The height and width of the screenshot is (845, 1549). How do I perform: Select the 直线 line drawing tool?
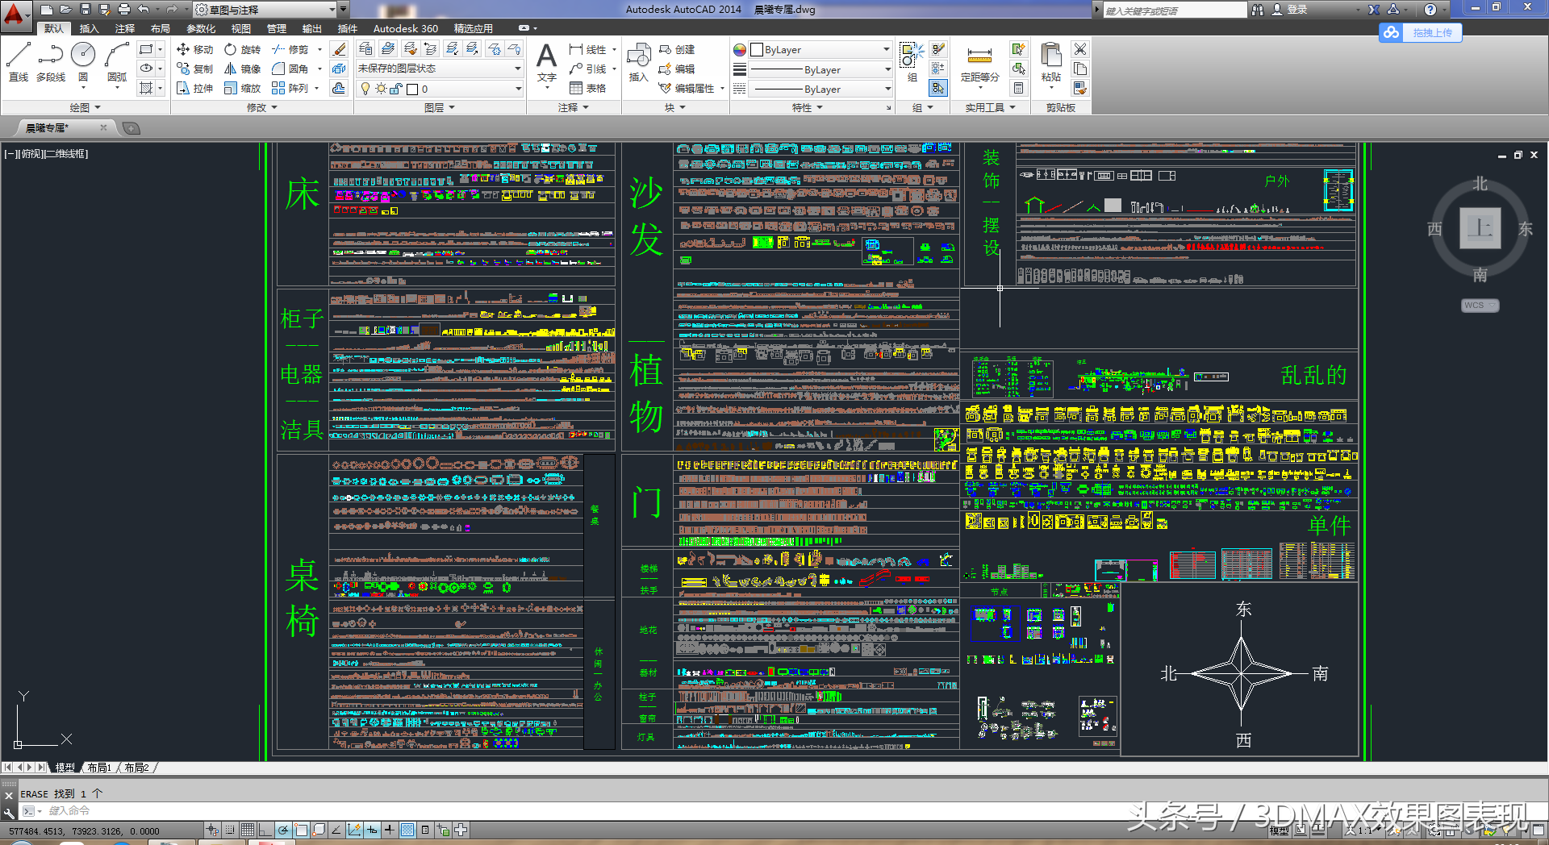[19, 63]
